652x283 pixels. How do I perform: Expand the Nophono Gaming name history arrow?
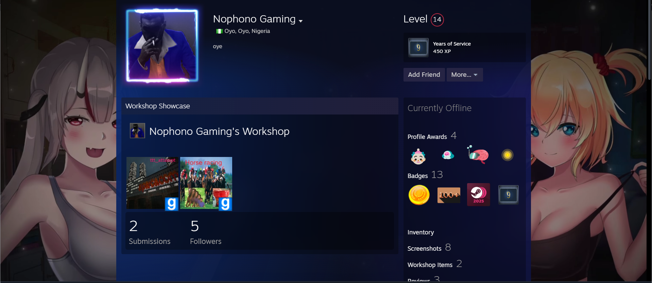click(301, 21)
